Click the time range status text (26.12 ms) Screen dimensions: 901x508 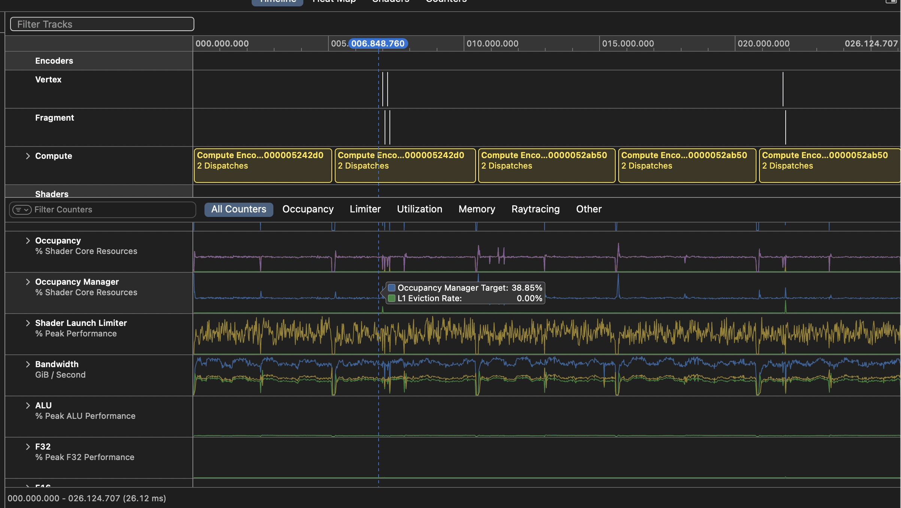[x=87, y=498]
